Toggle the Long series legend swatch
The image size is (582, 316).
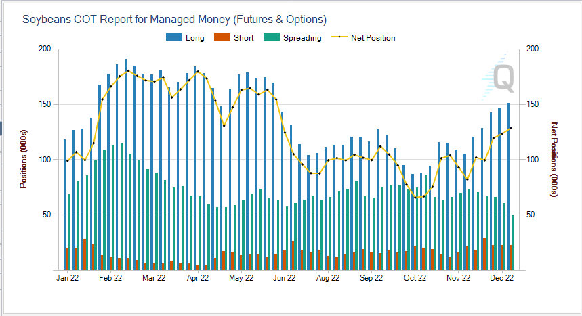click(x=174, y=37)
